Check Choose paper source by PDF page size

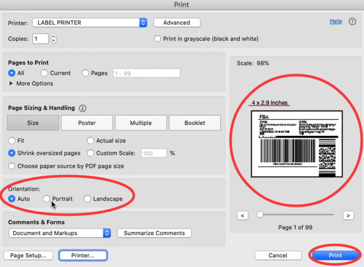click(x=12, y=166)
